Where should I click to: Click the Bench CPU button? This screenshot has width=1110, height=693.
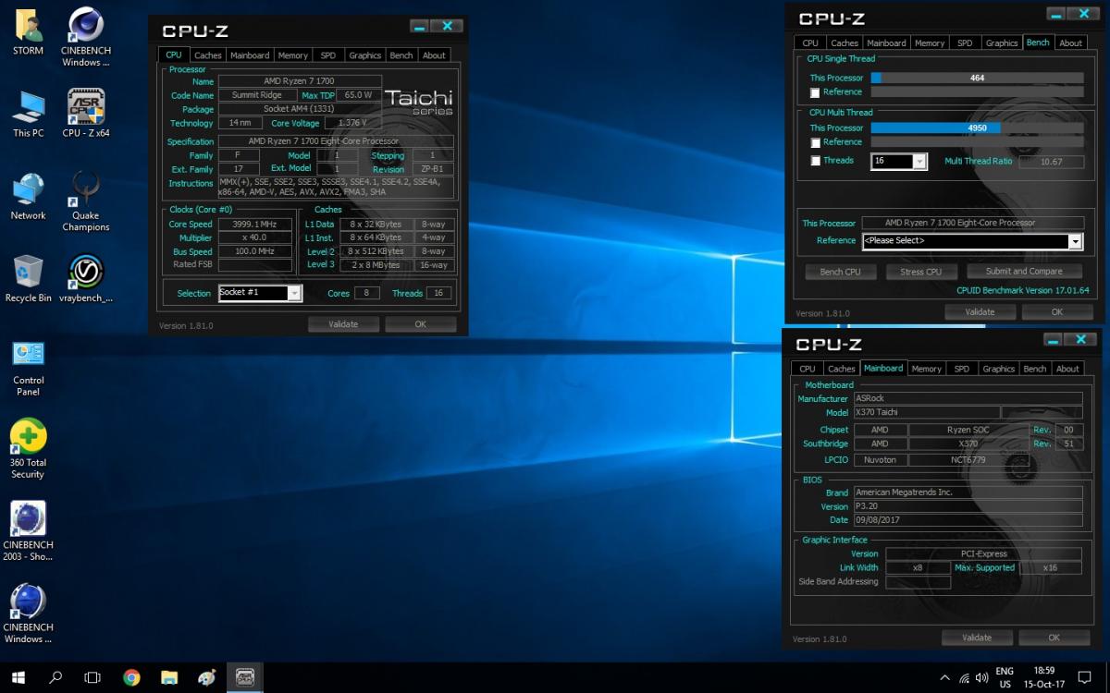[x=841, y=272]
